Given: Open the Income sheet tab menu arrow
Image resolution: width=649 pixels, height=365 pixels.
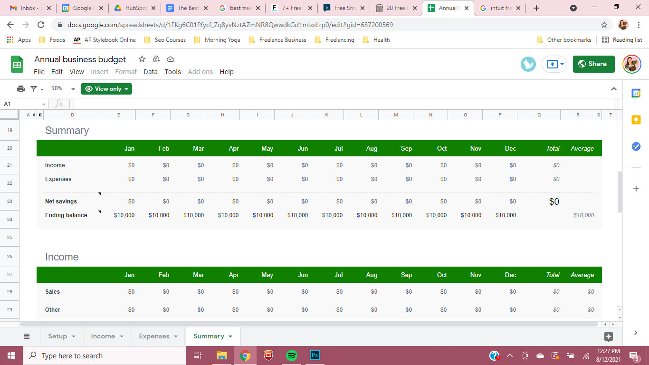Looking at the screenshot, I should (x=122, y=336).
